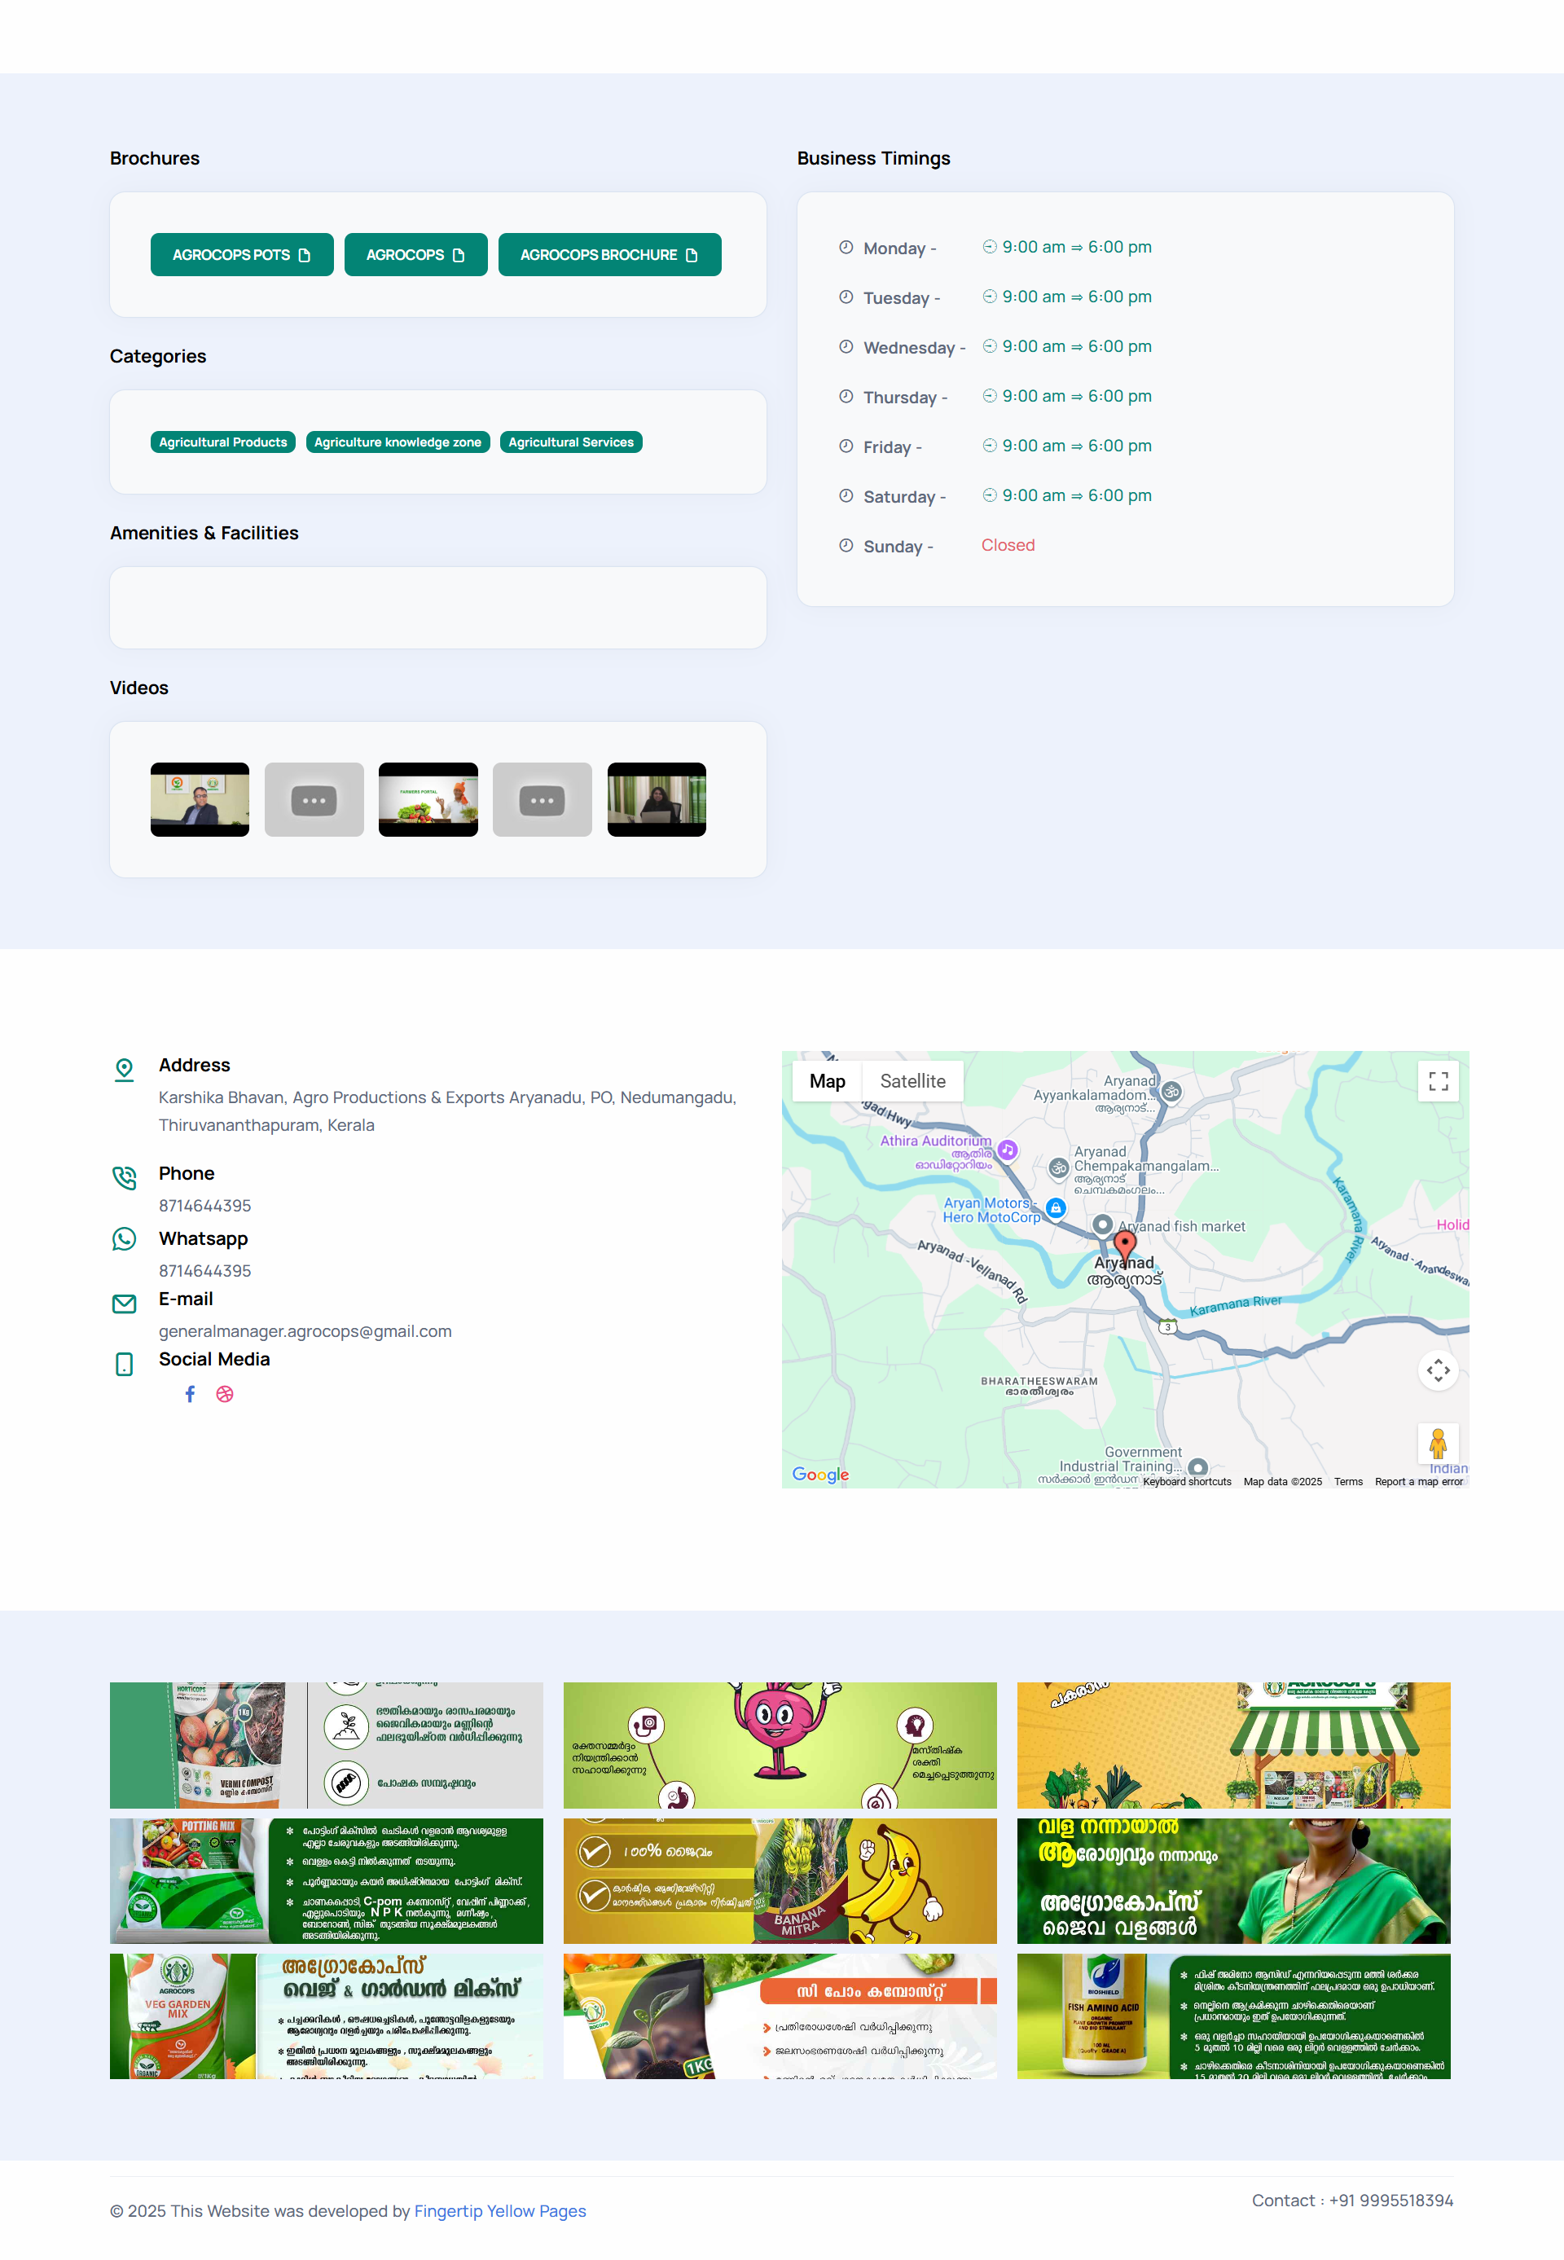This screenshot has height=2260, width=1564.
Task: Open the fourth video placeholder thumbnail
Action: [542, 800]
